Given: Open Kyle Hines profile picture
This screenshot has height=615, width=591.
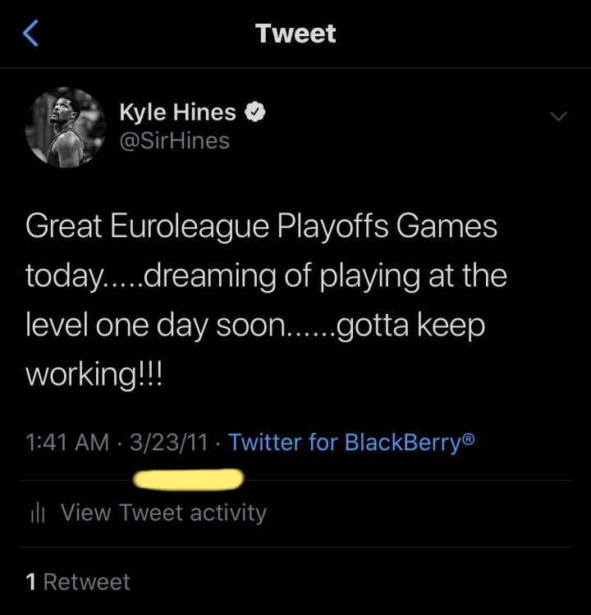Looking at the screenshot, I should (66, 127).
